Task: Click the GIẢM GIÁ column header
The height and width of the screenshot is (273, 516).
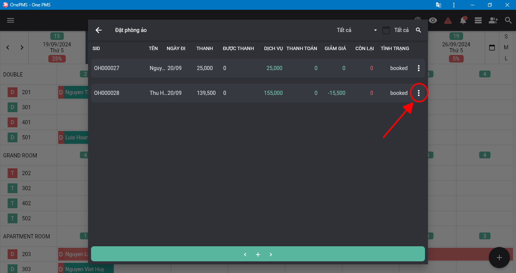Action: point(335,49)
